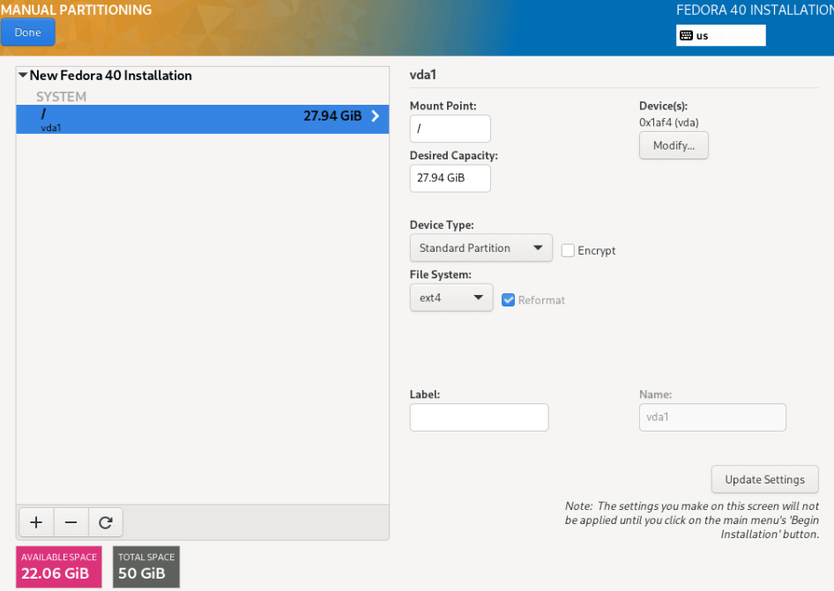Open Device Type Standard Partition dropdown
Viewport: 834px width, 591px height.
480,247
